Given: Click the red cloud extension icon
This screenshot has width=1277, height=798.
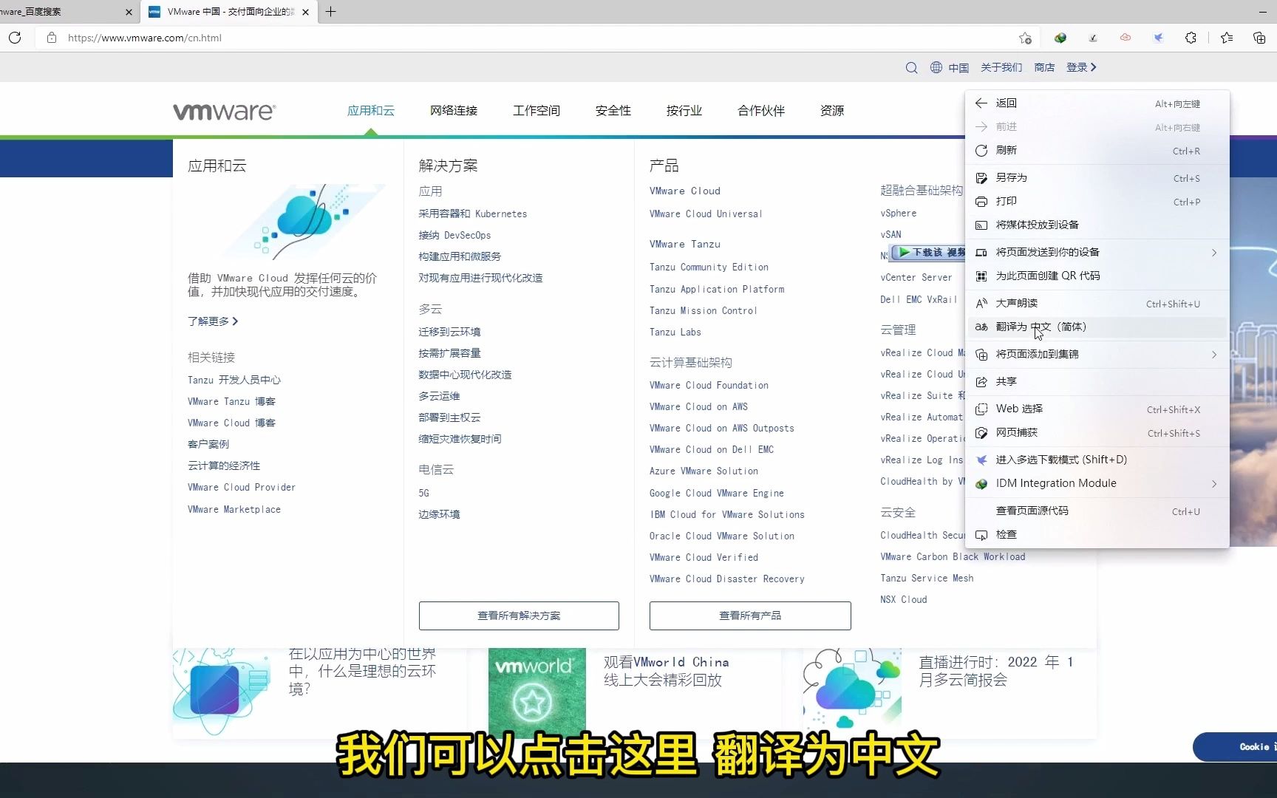Looking at the screenshot, I should (1126, 38).
